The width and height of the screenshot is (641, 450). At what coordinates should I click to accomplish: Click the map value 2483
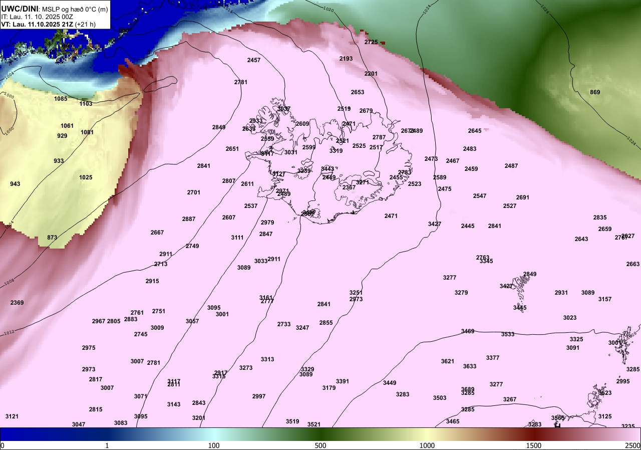[470, 149]
